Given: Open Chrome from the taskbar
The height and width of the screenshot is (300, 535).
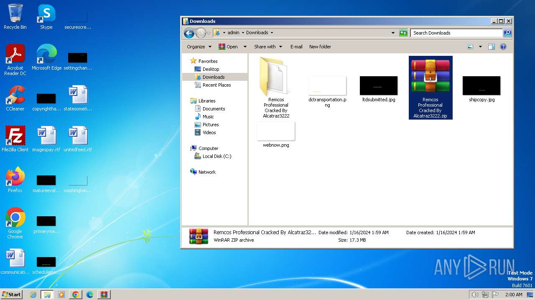Looking at the screenshot, I should pyautogui.click(x=75, y=295).
